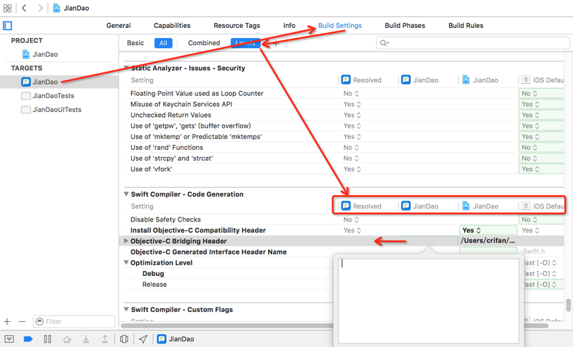The image size is (573, 347).
Task: Expand the Objective-C Bridging Header row
Action: pyautogui.click(x=126, y=241)
